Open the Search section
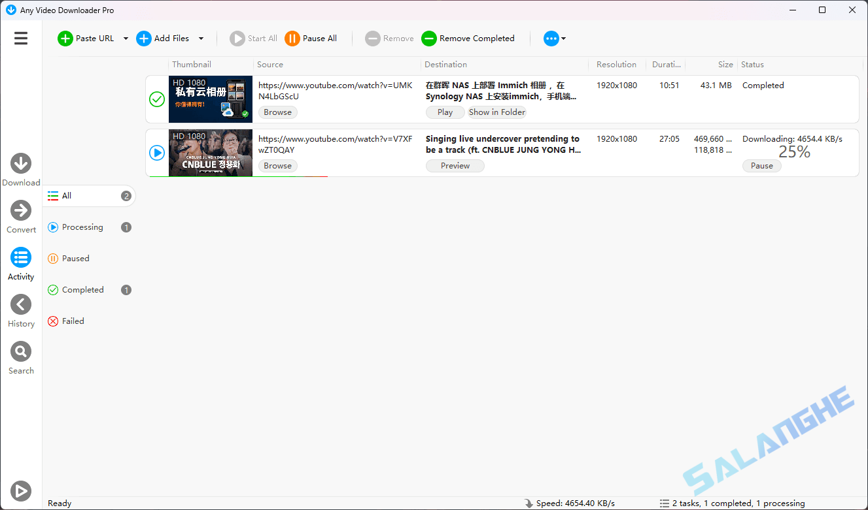This screenshot has width=868, height=510. click(20, 351)
